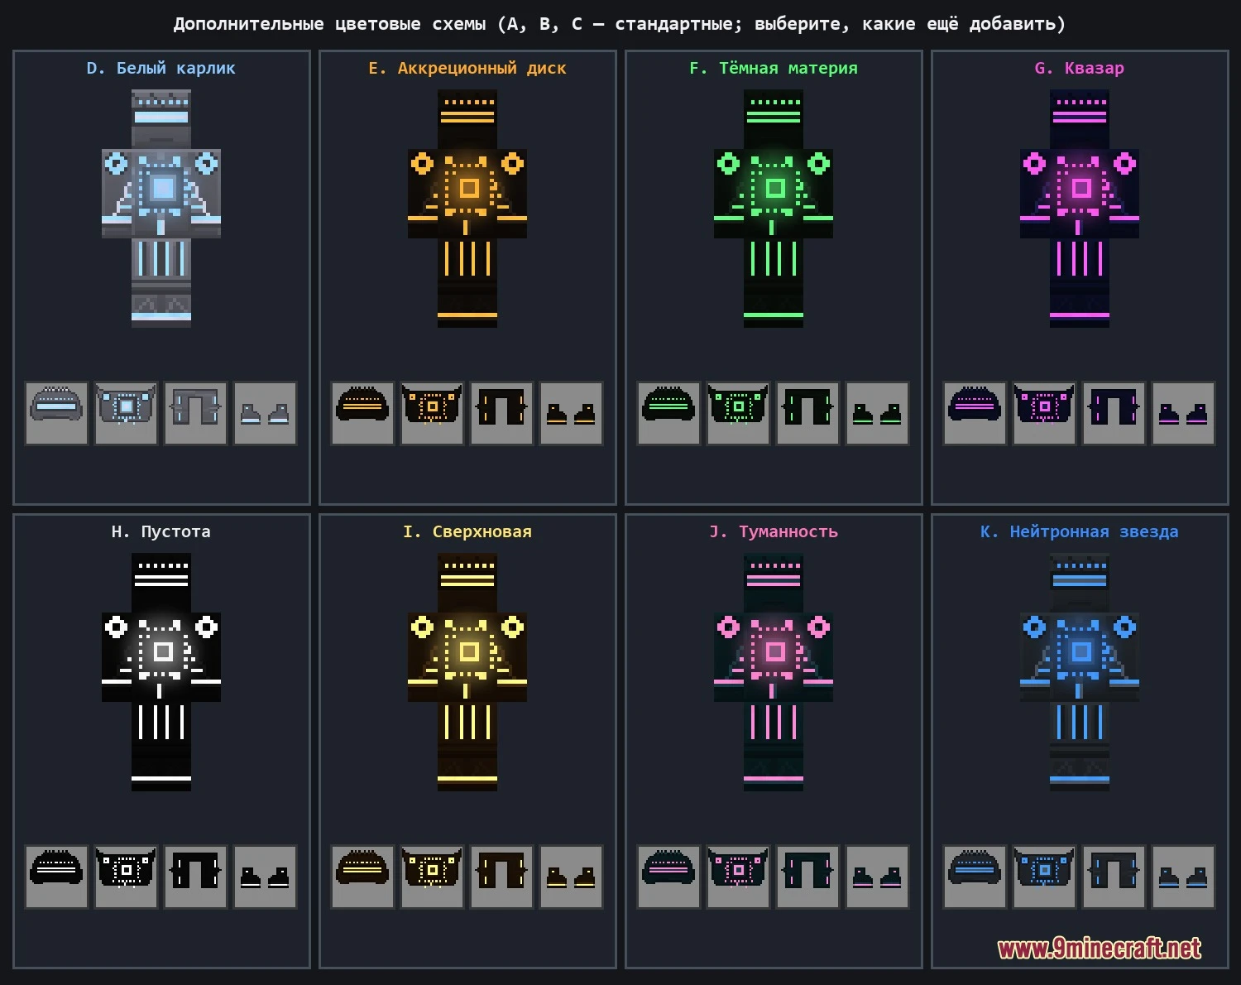Click the 'F. Тёмная материя' title
The width and height of the screenshot is (1241, 985).
click(x=774, y=68)
